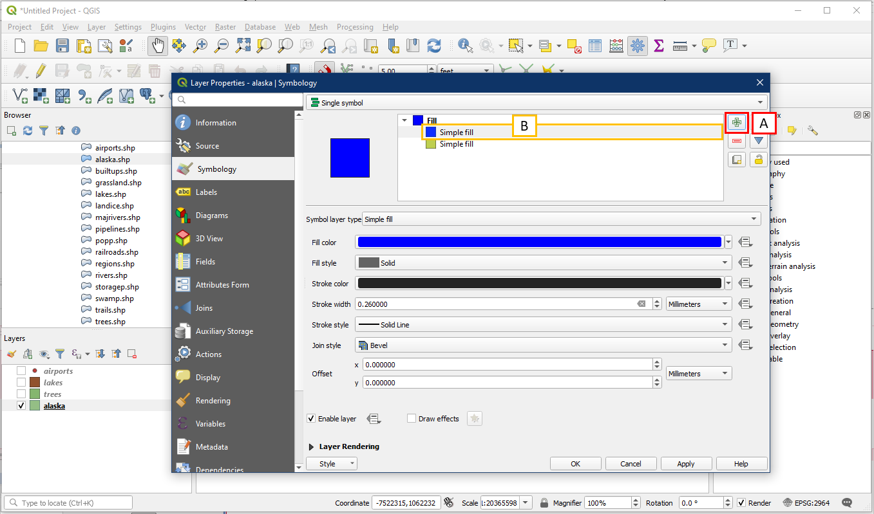
Task: Click the red minus remove symbol layer button
Action: tap(737, 141)
